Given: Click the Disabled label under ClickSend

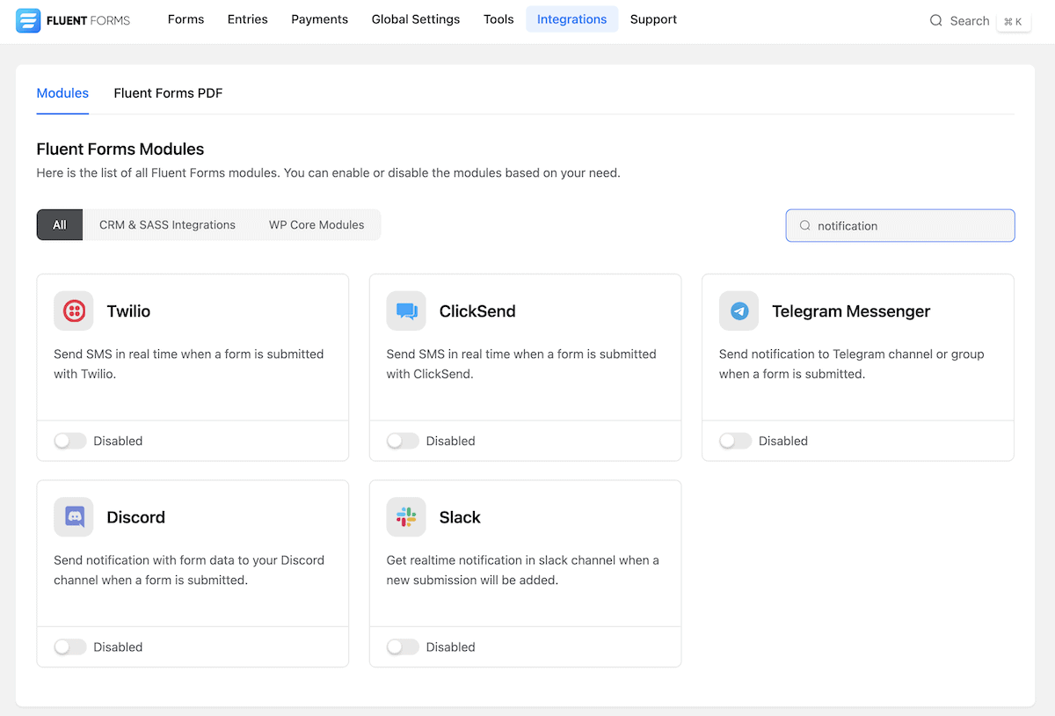Looking at the screenshot, I should pos(450,441).
